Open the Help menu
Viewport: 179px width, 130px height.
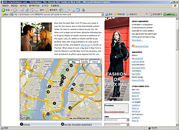(55, 6)
